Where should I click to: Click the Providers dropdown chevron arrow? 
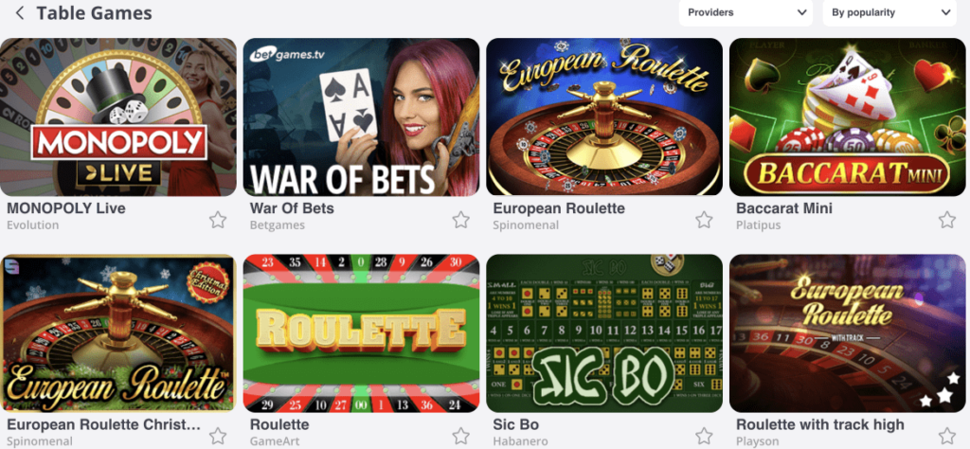801,12
